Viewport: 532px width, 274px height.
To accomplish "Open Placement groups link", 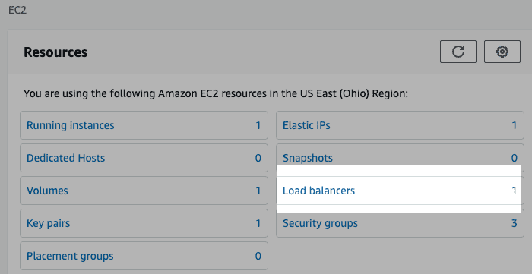I will coord(70,256).
